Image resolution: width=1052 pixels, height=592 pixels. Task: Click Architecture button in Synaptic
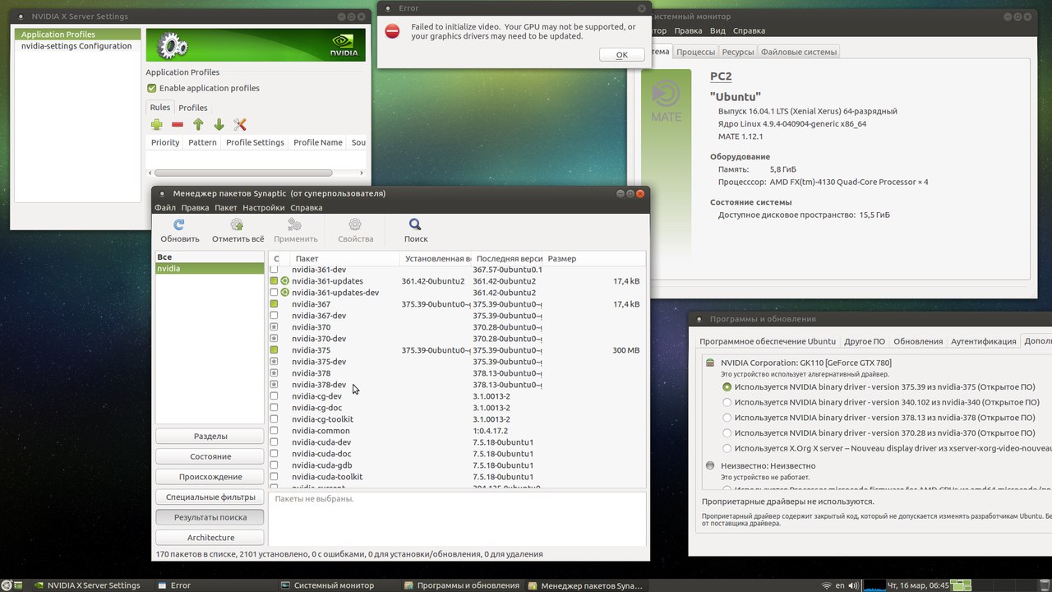[210, 538]
